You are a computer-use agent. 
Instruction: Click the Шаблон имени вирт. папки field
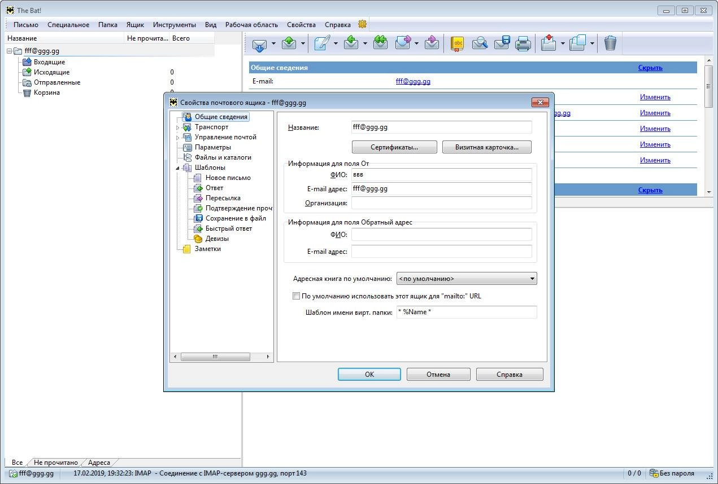click(x=467, y=312)
